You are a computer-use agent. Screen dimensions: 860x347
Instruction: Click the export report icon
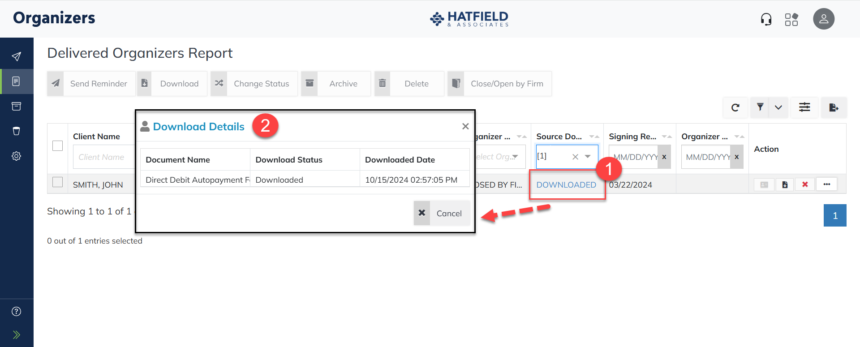(834, 107)
